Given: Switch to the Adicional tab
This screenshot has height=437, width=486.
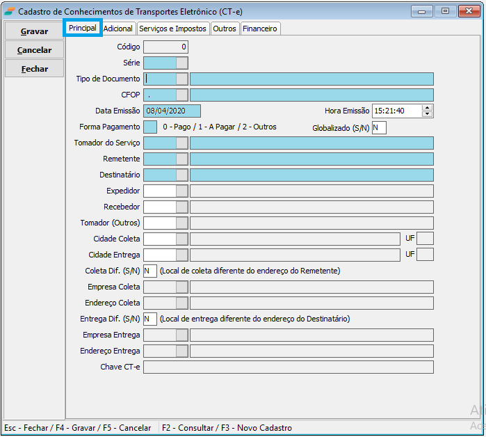Looking at the screenshot, I should (x=118, y=29).
